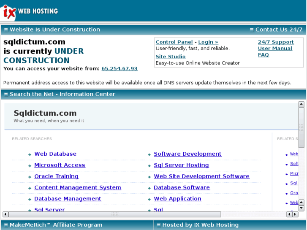Open the Control Panel link
This screenshot has height=230, width=307.
(174, 42)
